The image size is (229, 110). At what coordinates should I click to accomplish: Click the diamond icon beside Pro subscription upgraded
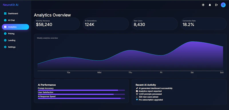pyautogui.click(x=137, y=100)
